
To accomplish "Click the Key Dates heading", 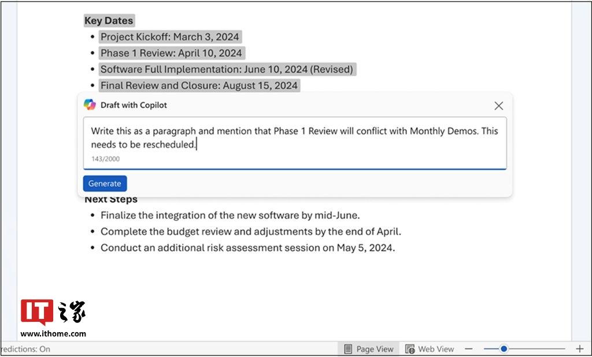I will [x=109, y=20].
